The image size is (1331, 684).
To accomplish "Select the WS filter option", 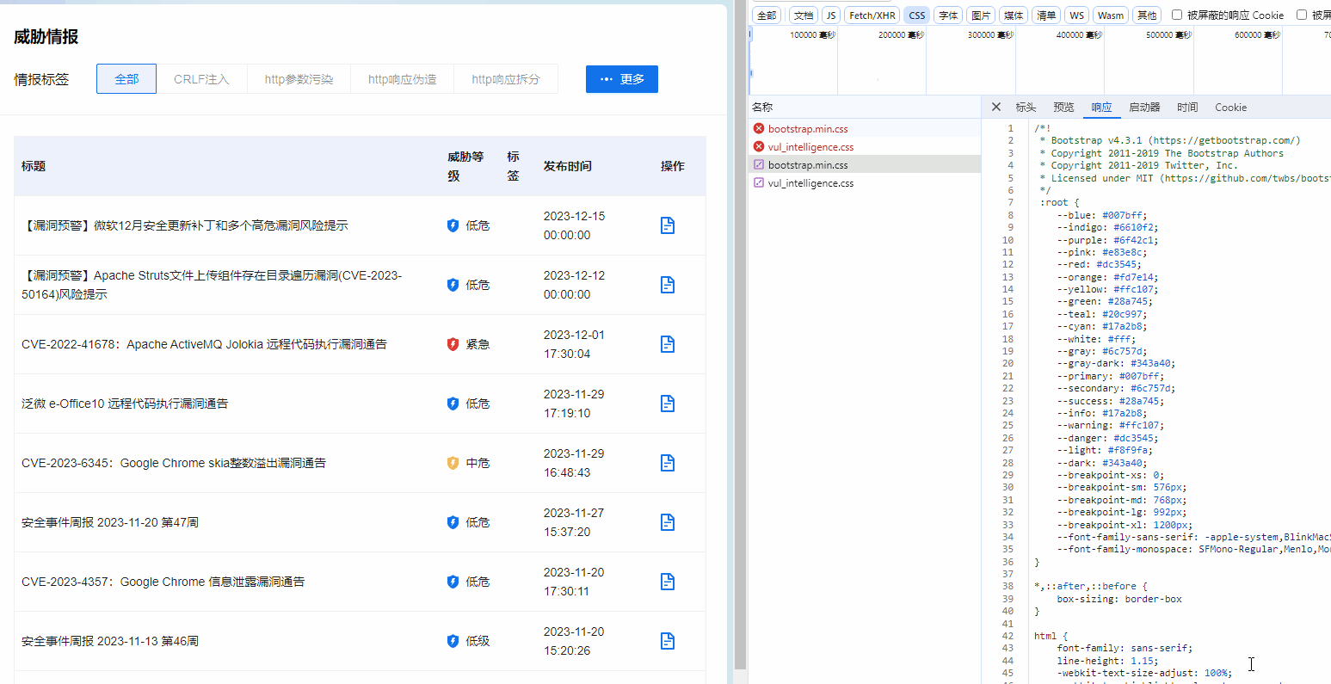I will tap(1076, 15).
